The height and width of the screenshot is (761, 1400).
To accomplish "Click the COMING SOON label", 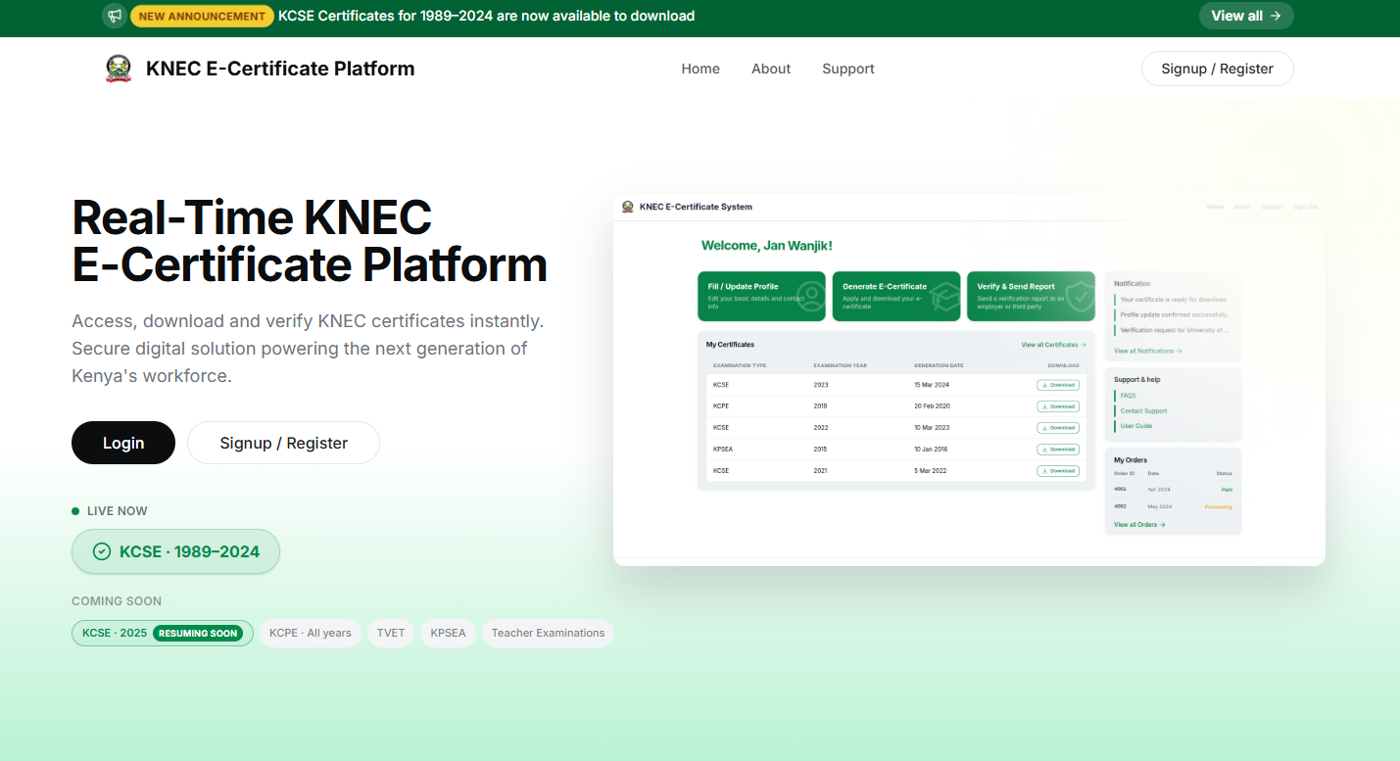I will (x=117, y=601).
